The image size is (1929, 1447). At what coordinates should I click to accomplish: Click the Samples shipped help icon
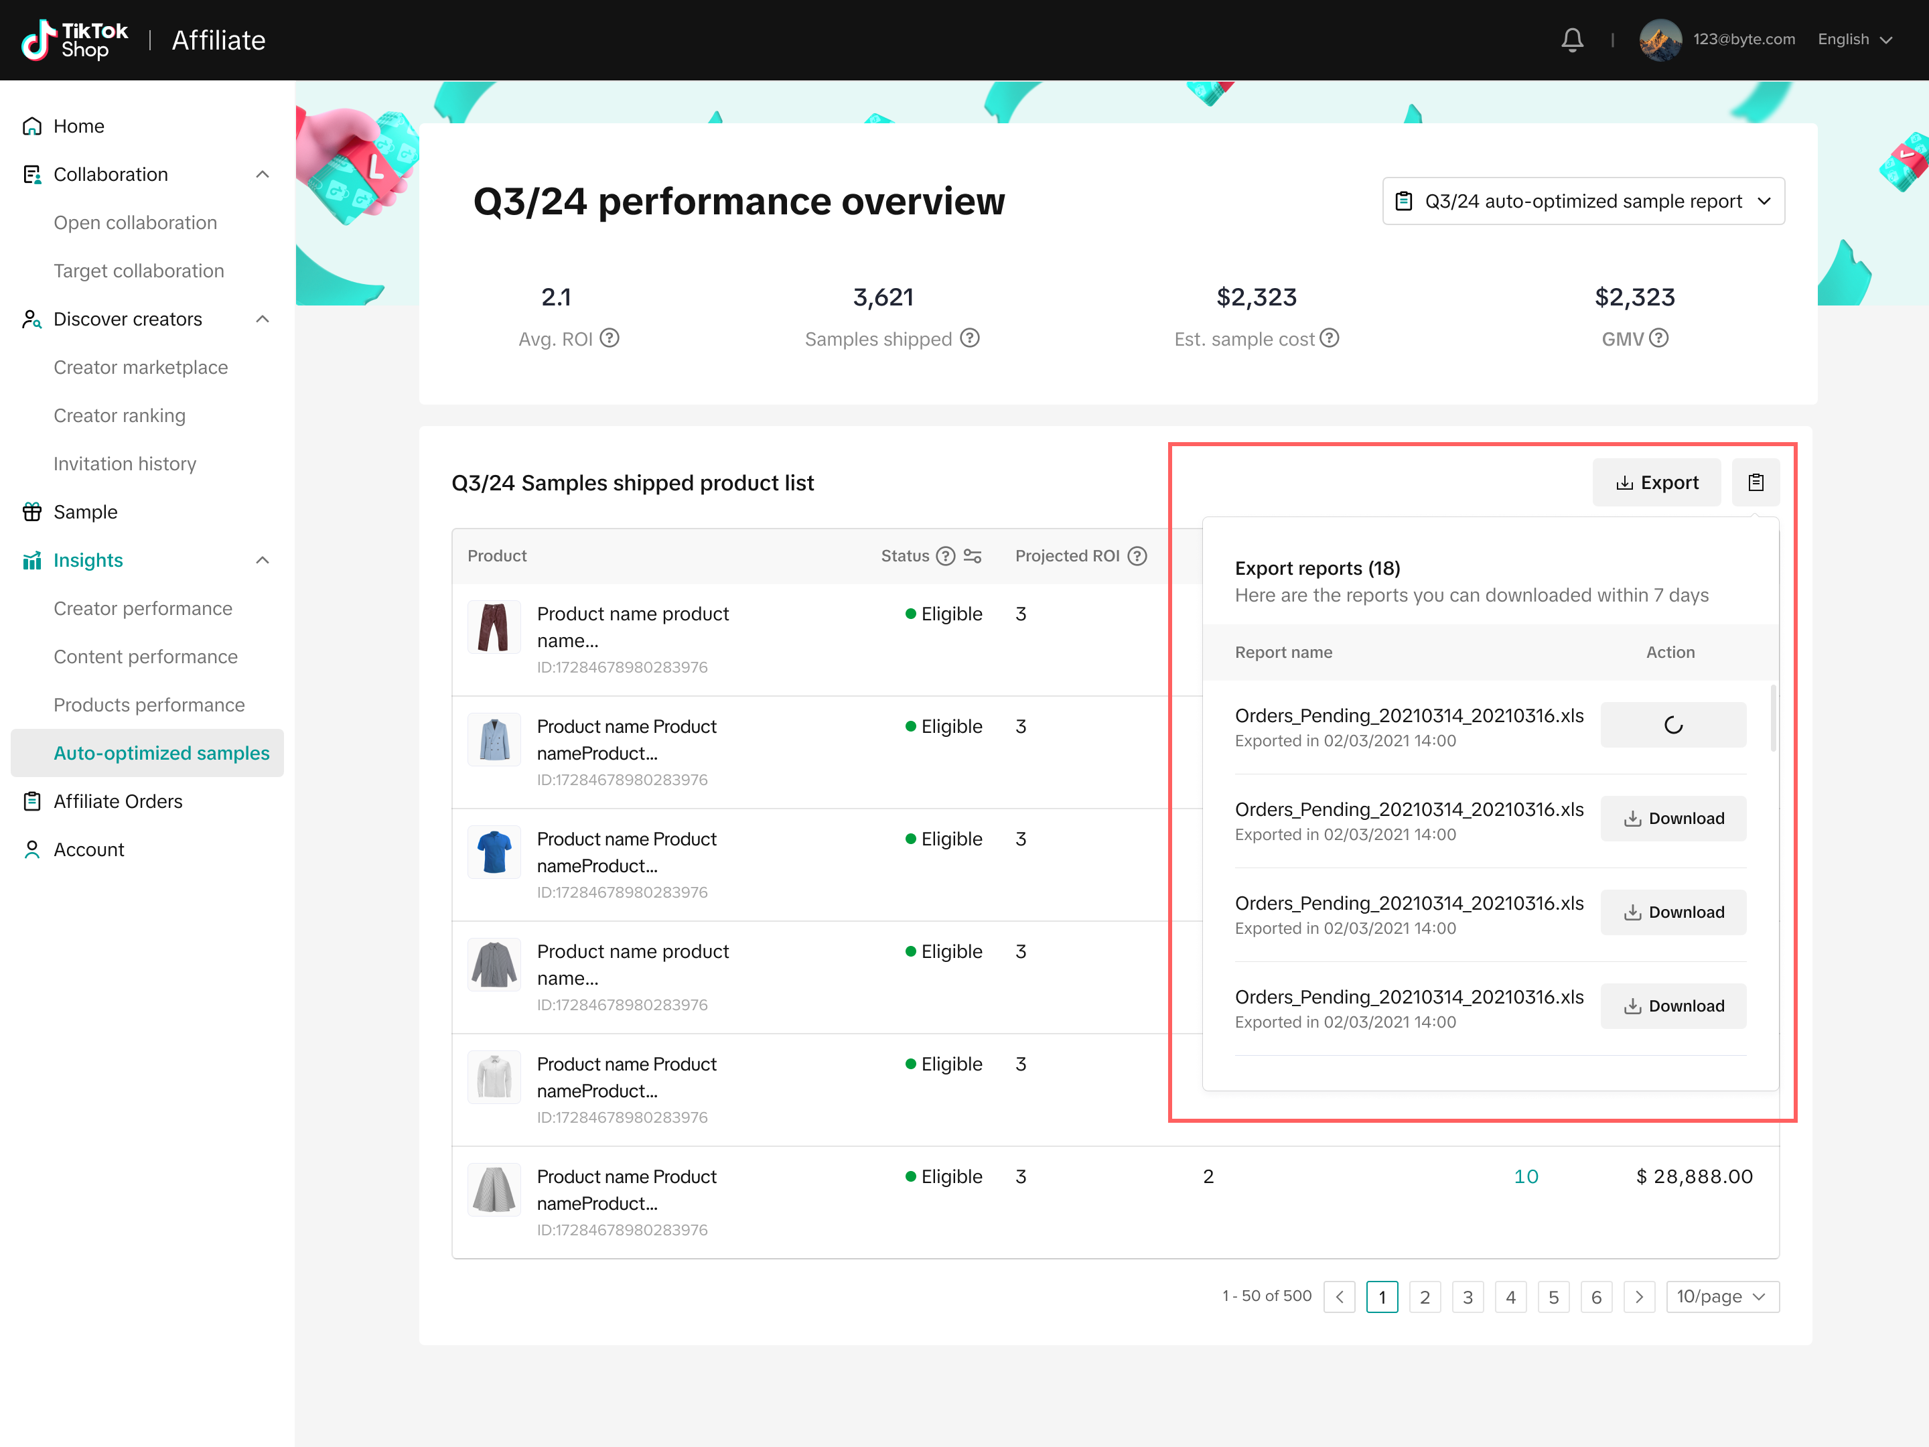(x=970, y=338)
